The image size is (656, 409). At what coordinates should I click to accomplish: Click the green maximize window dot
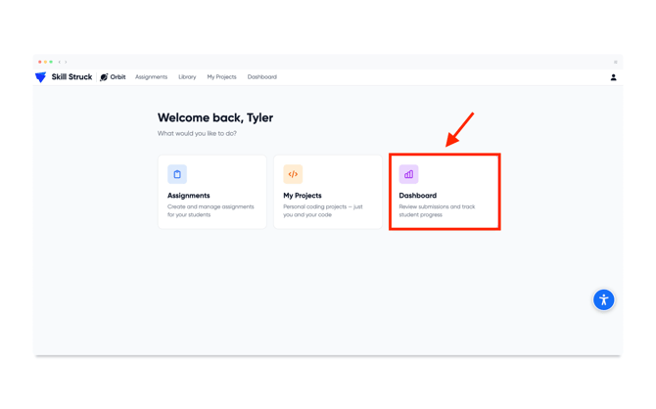click(51, 62)
